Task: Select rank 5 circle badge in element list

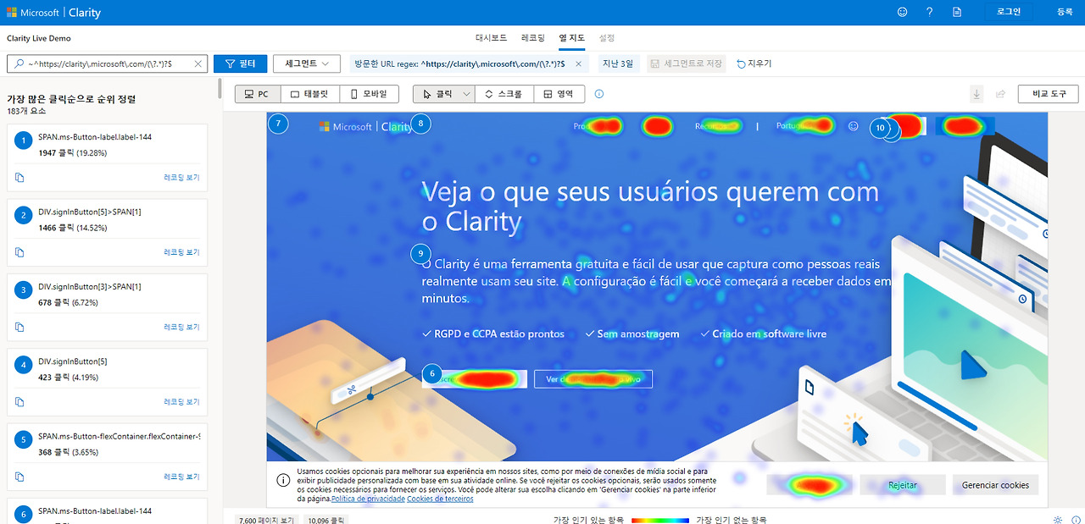Action: pyautogui.click(x=25, y=440)
